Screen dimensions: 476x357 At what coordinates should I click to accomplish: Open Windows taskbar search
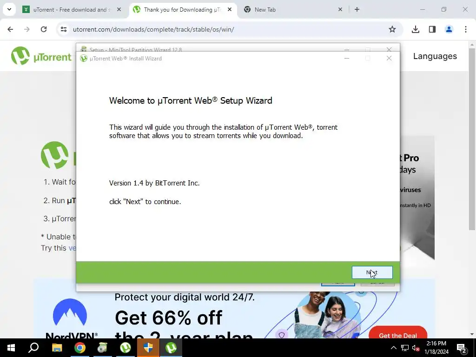[33, 348]
